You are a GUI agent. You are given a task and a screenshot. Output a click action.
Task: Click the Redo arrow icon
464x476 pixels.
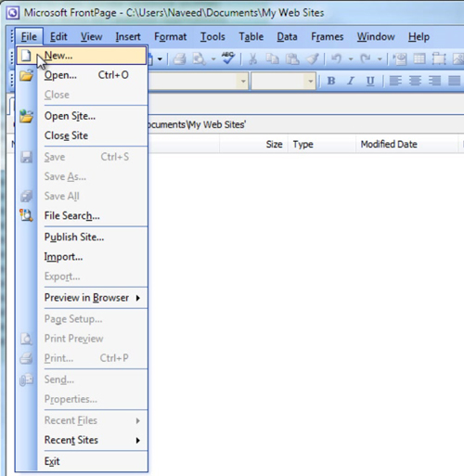tap(366, 58)
